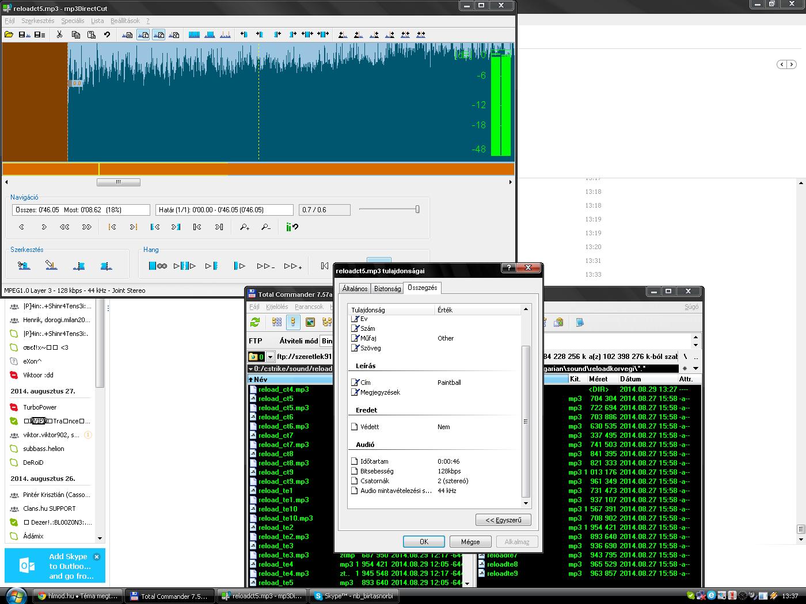Open the Speciális menu in mp3DirectCut

pos(73,21)
